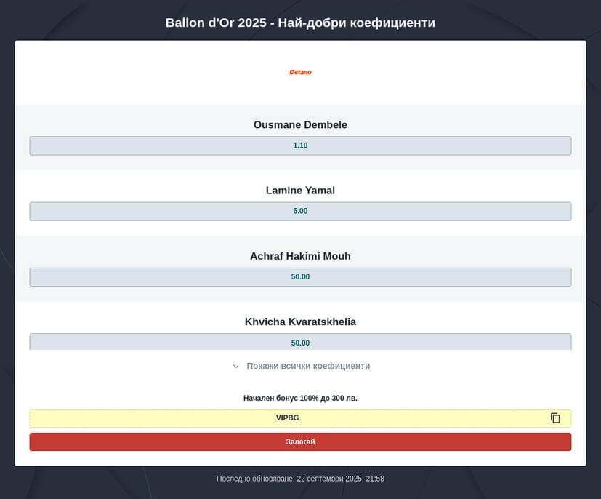
Task: Click the Ballon d'Or 2025 page heading
Action: coord(300,23)
